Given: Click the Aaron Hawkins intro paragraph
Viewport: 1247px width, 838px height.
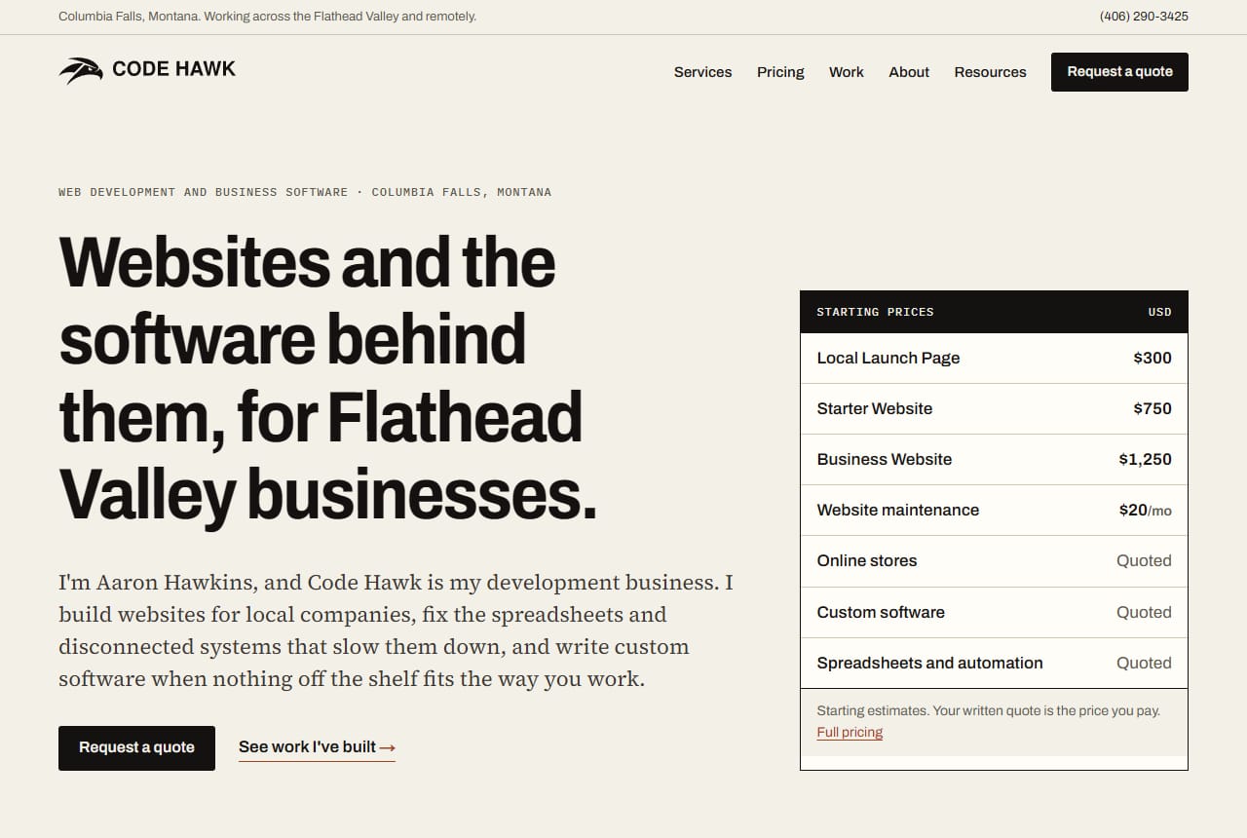Looking at the screenshot, I should coord(396,630).
